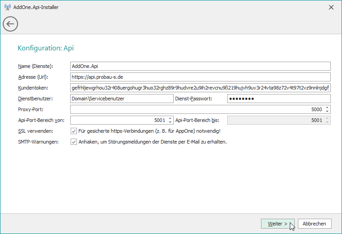342x234 pixels.
Task: Decrease the Proxy-Port value with down arrow
Action: tap(327, 111)
